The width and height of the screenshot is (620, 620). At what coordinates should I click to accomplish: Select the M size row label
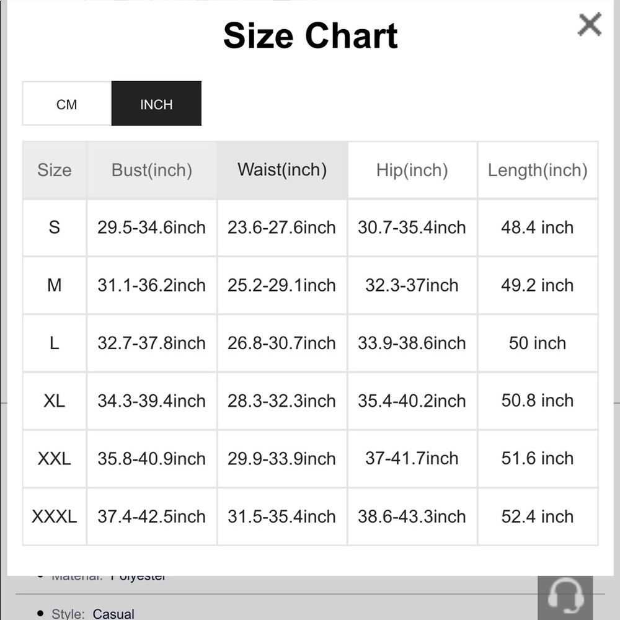point(55,285)
